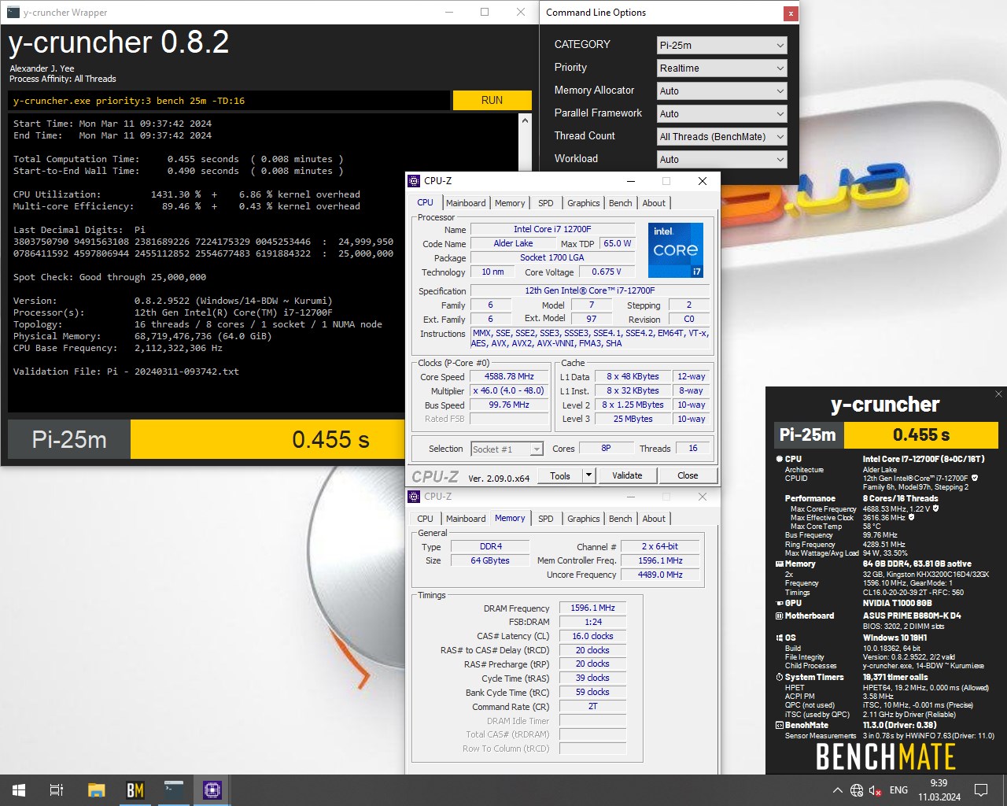Screen dimensions: 1007x806
Task: Click the muted volume tray icon
Action: (x=876, y=790)
